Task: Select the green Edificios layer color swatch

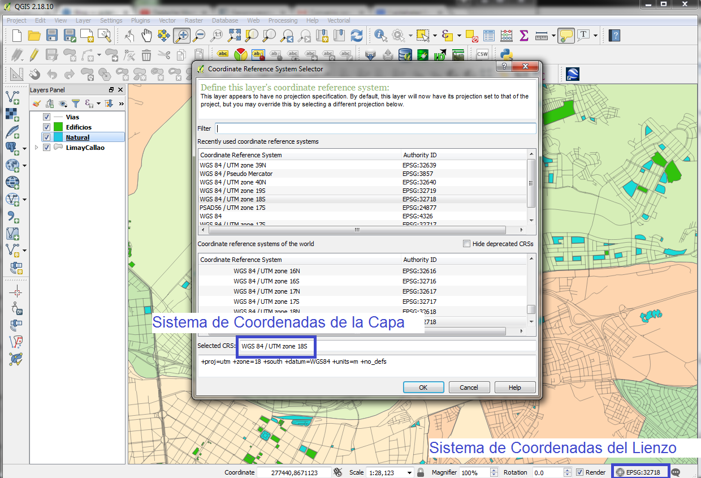Action: click(x=58, y=127)
